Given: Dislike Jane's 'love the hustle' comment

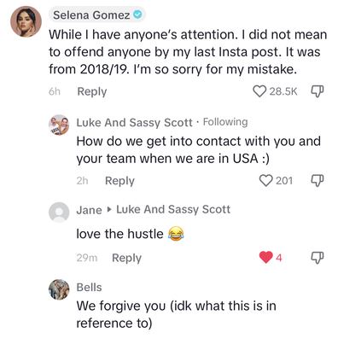Looking at the screenshot, I should click(317, 258).
